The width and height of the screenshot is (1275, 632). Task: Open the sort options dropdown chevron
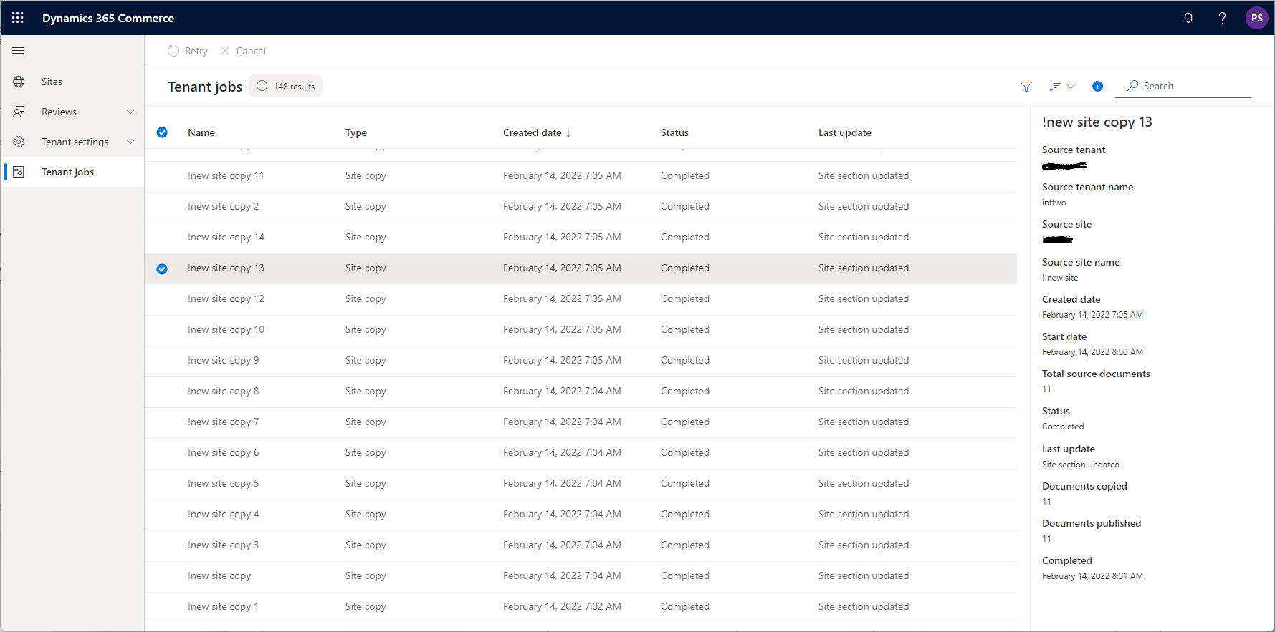(1071, 86)
